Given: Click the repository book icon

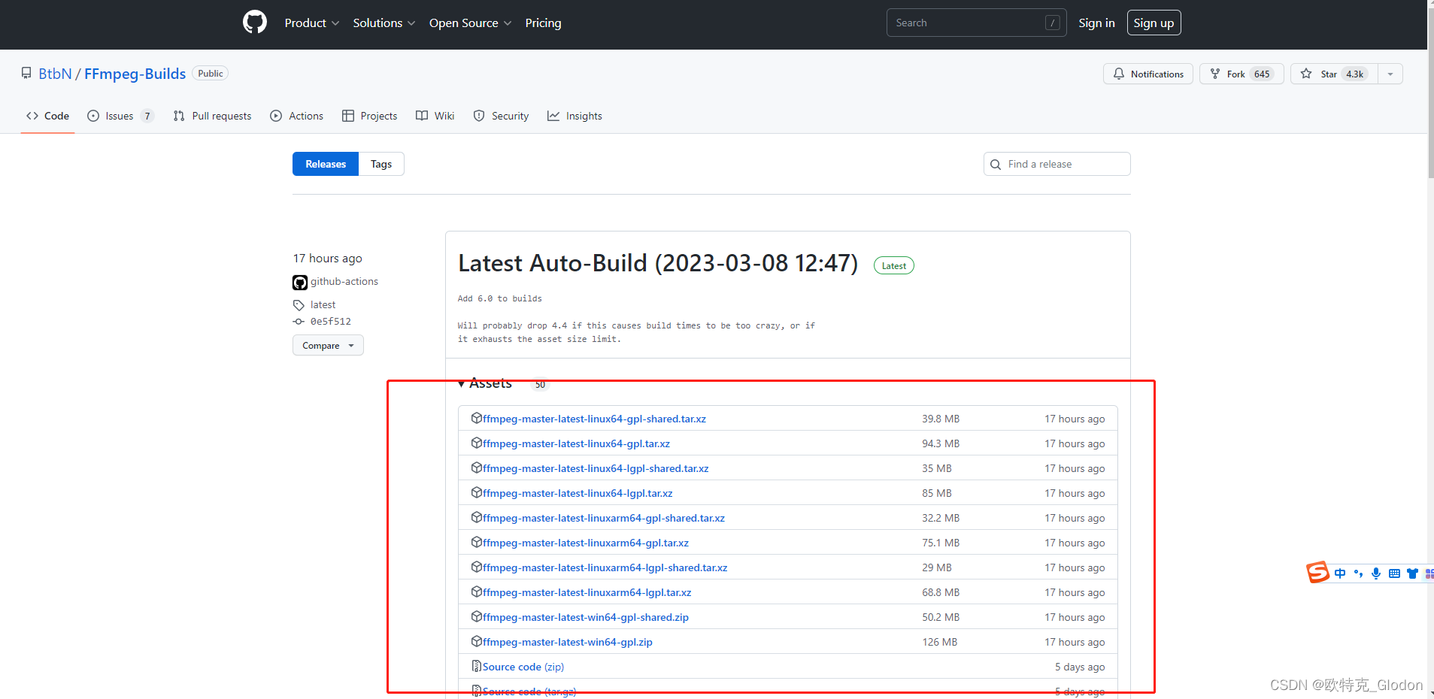Looking at the screenshot, I should pyautogui.click(x=26, y=74).
